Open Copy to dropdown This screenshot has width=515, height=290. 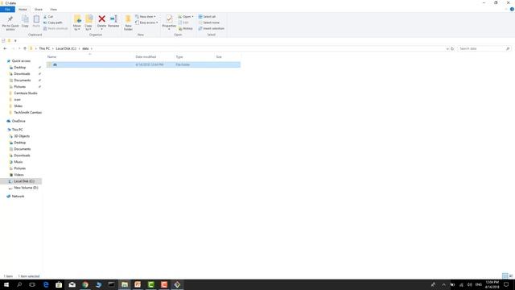click(89, 27)
